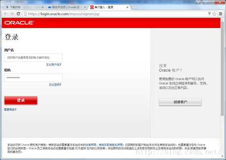Open the Chrome hamburger menu
Image resolution: width=226 pixels, height=160 pixels.
click(x=221, y=14)
